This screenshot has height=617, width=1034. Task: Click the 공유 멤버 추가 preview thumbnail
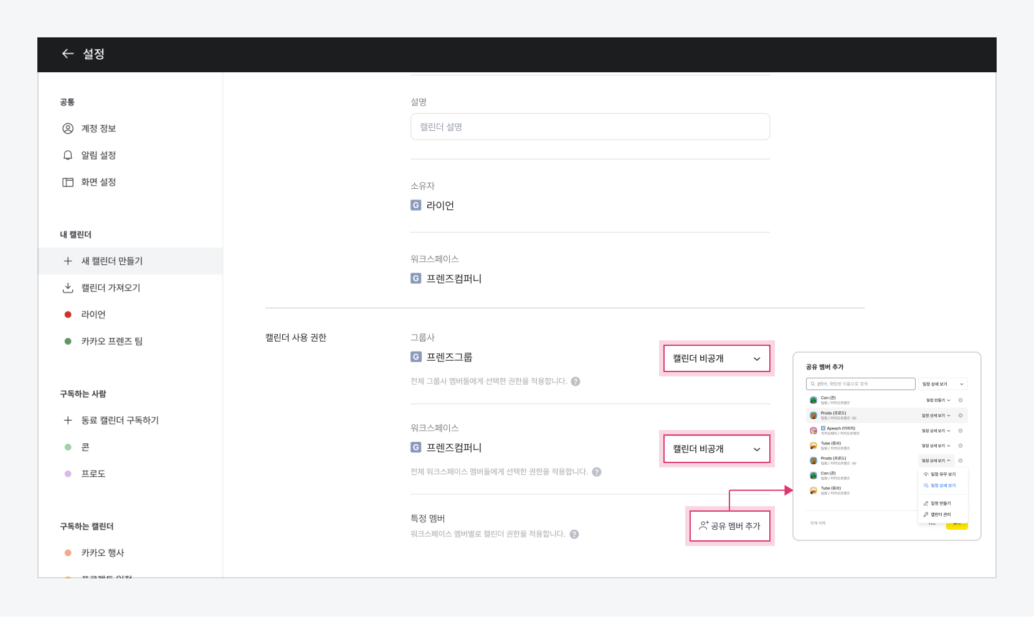pos(886,446)
